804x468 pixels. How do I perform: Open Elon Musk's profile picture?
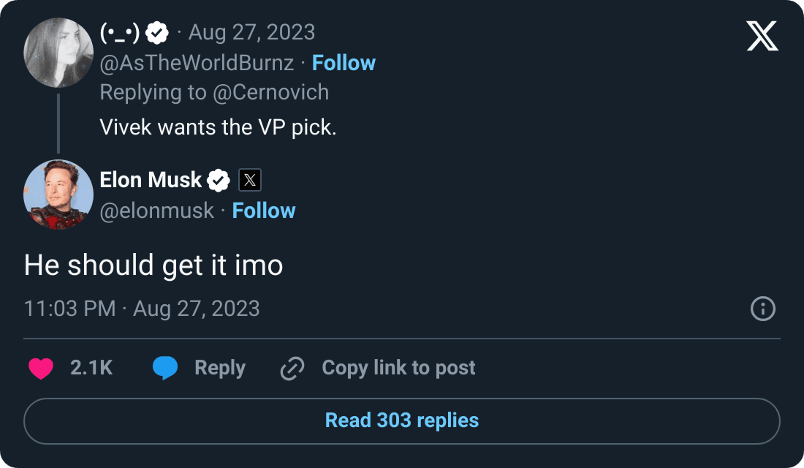point(58,195)
